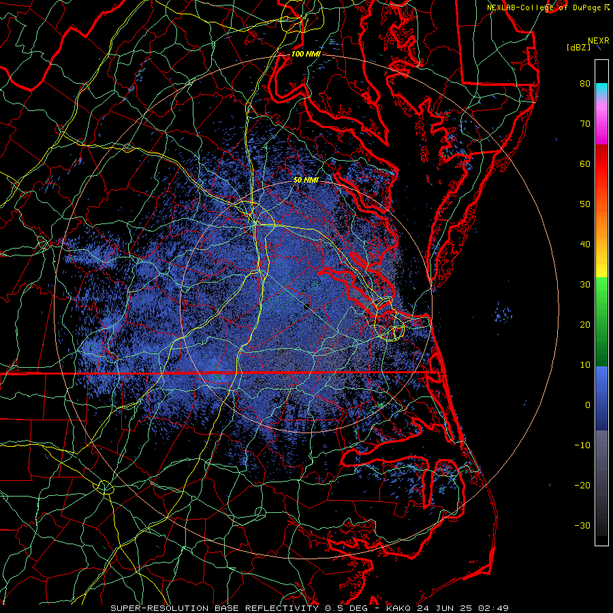This screenshot has width=613, height=613.
Task: Click the 50 dBZ scale value
Action: 585,204
